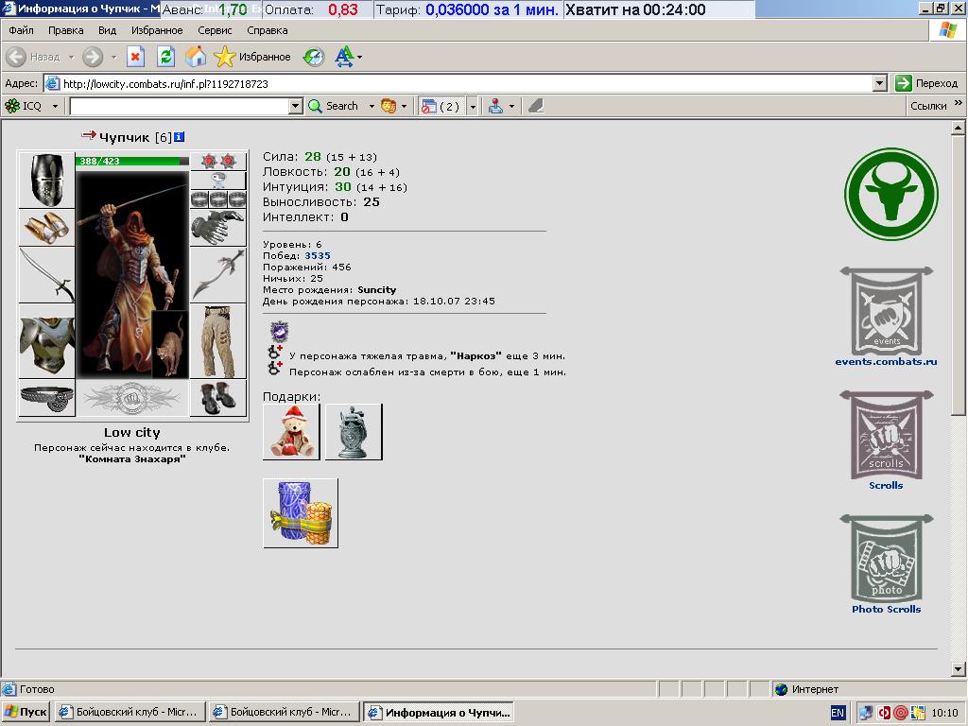Open the gloves equipment icon
Viewport: 968px width, 726px height.
click(218, 227)
